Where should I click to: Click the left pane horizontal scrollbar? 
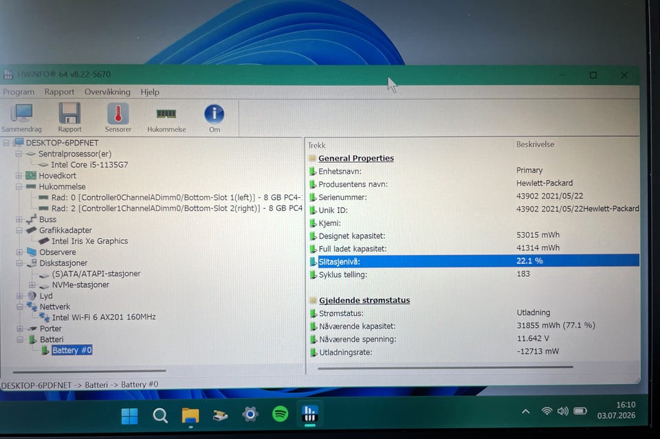click(89, 371)
